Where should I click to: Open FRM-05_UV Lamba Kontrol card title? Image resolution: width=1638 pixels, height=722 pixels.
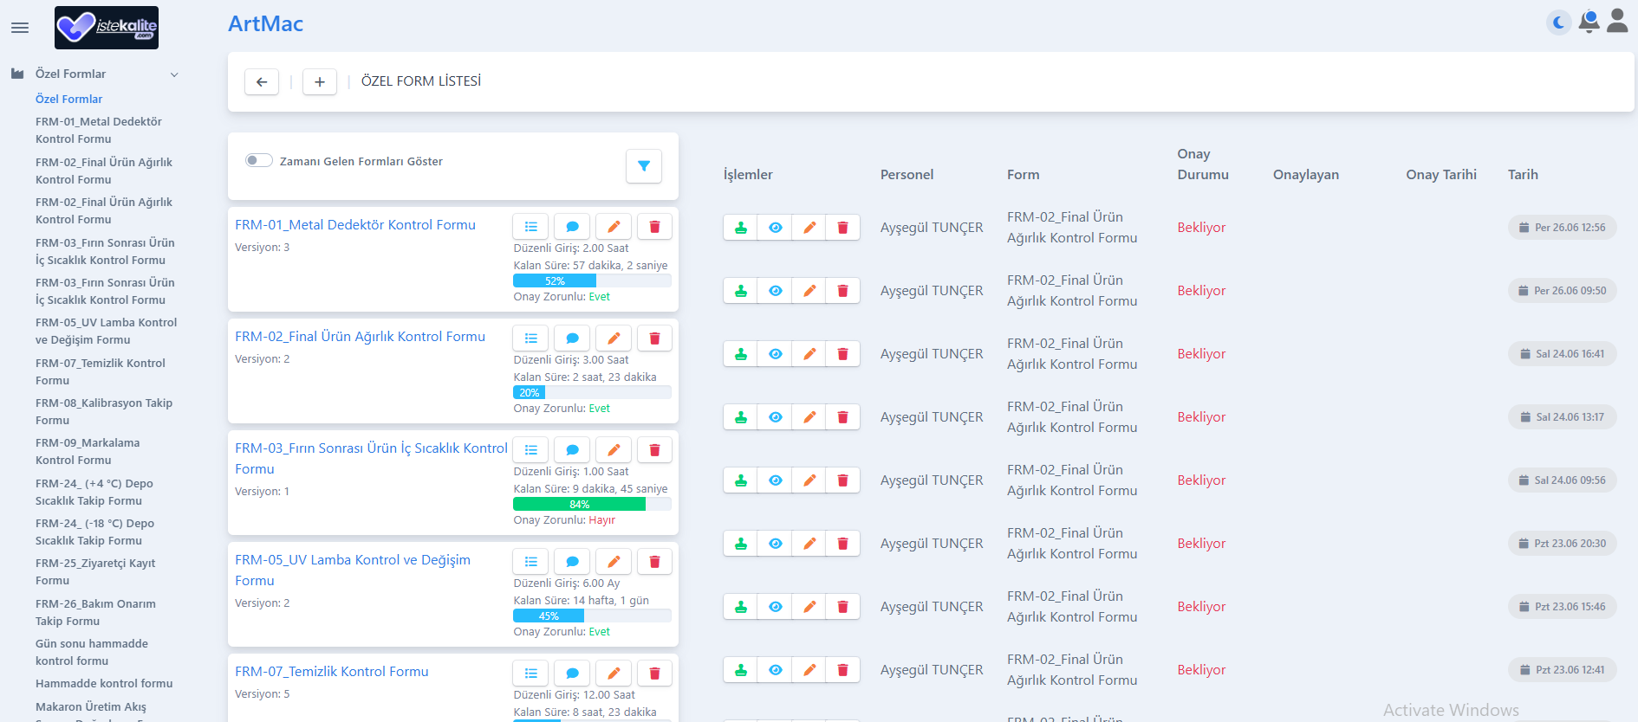[x=353, y=570]
